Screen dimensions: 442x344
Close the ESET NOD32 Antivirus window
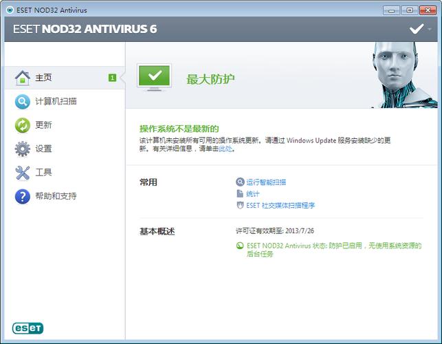(428, 10)
